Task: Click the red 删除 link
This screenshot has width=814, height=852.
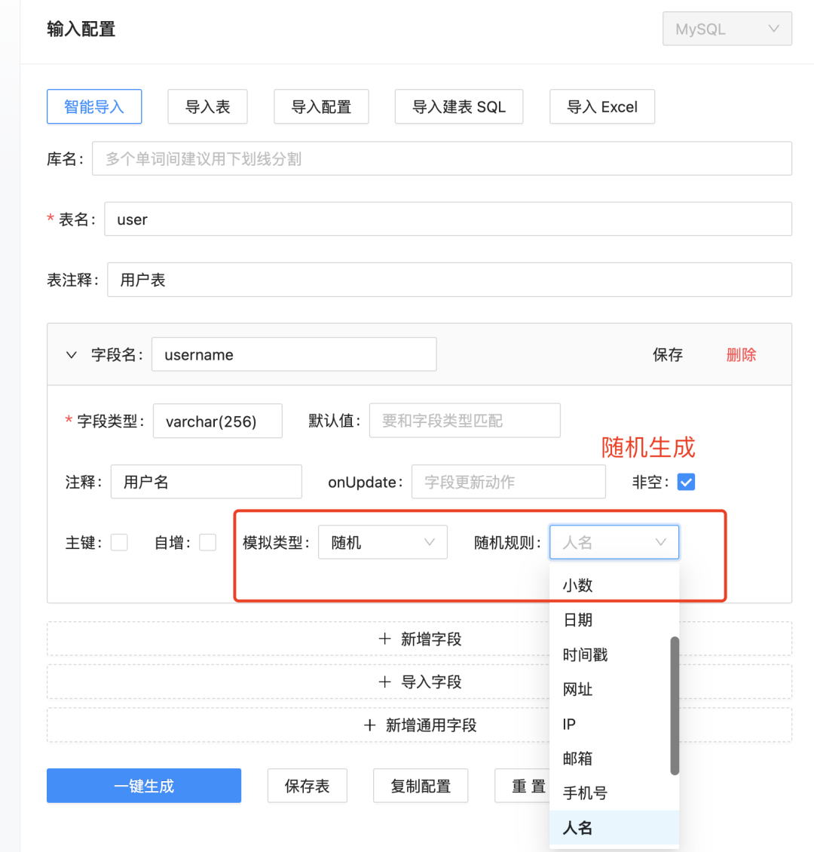Action: [x=741, y=355]
